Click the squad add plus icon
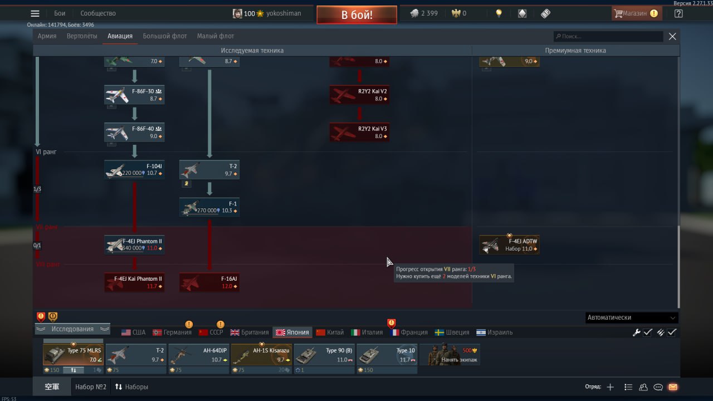Screen dimensions: 713x401 tap(610, 387)
